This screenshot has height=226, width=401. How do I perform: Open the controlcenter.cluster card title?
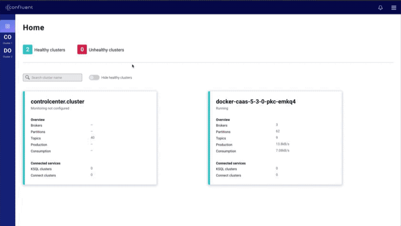point(58,102)
